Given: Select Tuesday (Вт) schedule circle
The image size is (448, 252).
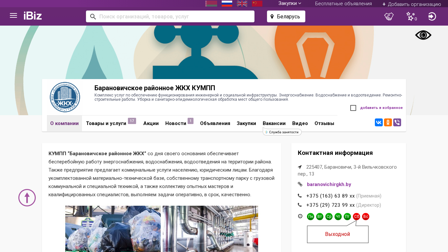Looking at the screenshot, I should tap(320, 217).
